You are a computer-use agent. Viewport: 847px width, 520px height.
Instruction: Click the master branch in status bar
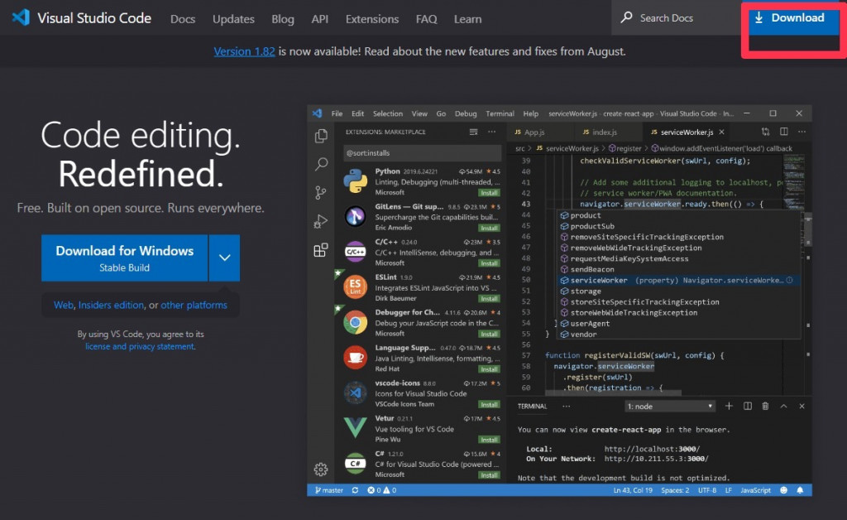coord(329,490)
